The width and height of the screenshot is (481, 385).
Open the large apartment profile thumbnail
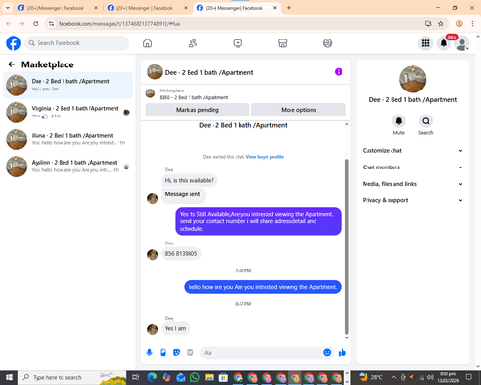coord(413,79)
